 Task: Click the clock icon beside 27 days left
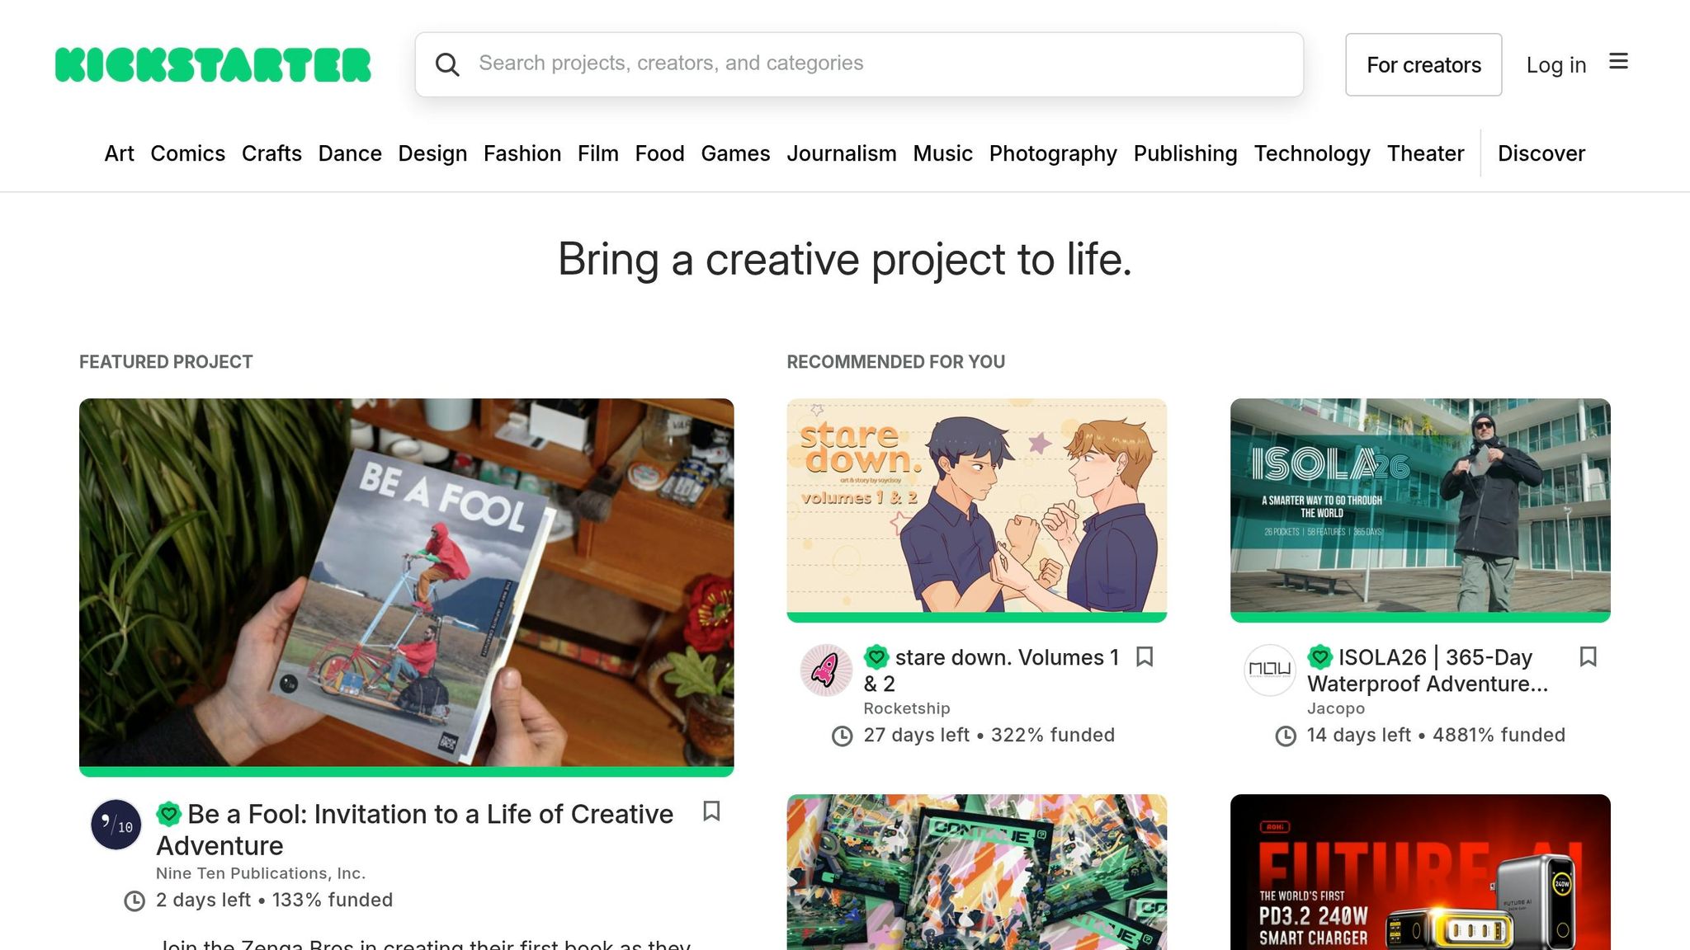pyautogui.click(x=841, y=735)
